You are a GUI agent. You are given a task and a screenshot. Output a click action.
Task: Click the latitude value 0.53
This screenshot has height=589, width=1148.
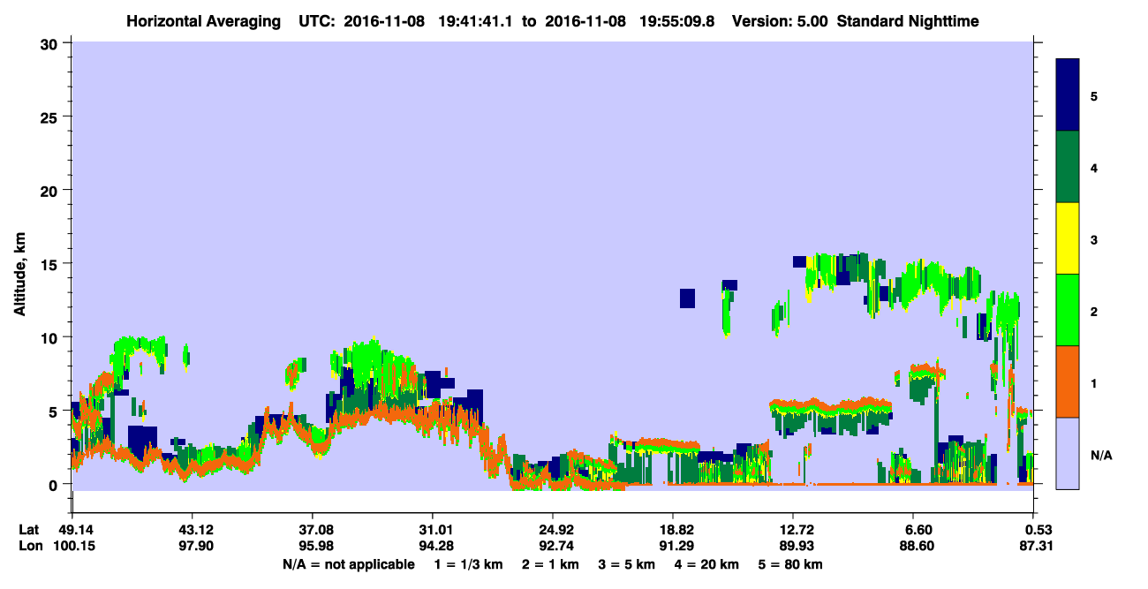(x=1038, y=530)
